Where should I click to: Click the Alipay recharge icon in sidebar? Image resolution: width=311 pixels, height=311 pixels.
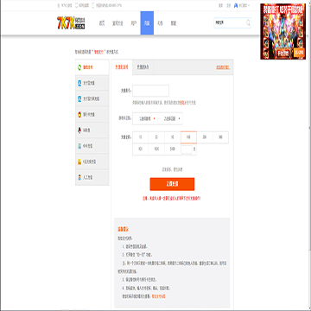coord(79,83)
